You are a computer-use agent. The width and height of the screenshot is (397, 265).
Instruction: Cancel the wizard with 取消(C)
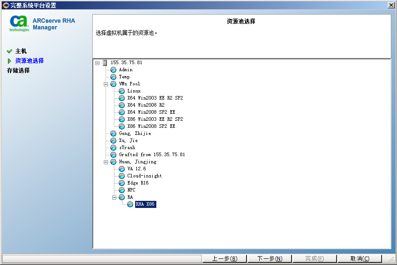pyautogui.click(x=360, y=259)
